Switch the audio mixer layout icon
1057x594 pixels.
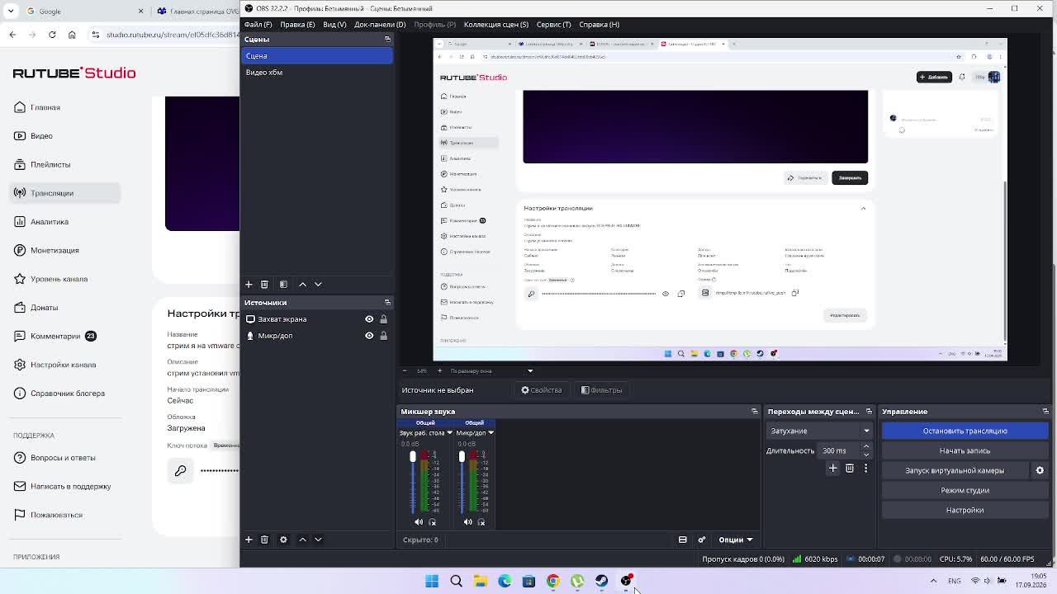pos(683,540)
